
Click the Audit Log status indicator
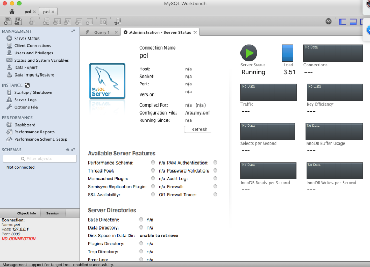click(x=215, y=178)
